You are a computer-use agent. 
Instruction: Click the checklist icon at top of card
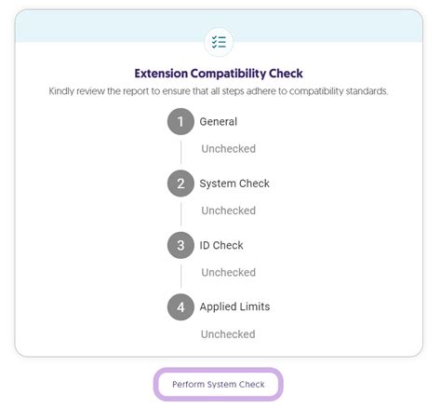pyautogui.click(x=219, y=42)
